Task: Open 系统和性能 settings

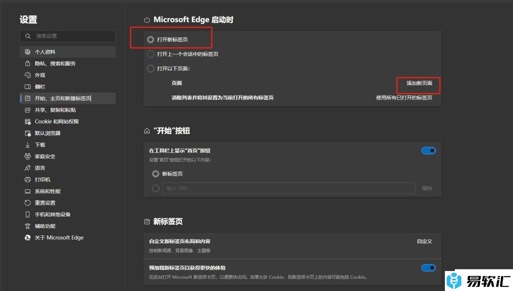Action: click(68, 191)
